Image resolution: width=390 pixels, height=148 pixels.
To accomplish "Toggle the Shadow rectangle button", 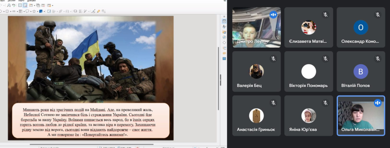I will (75, 11).
